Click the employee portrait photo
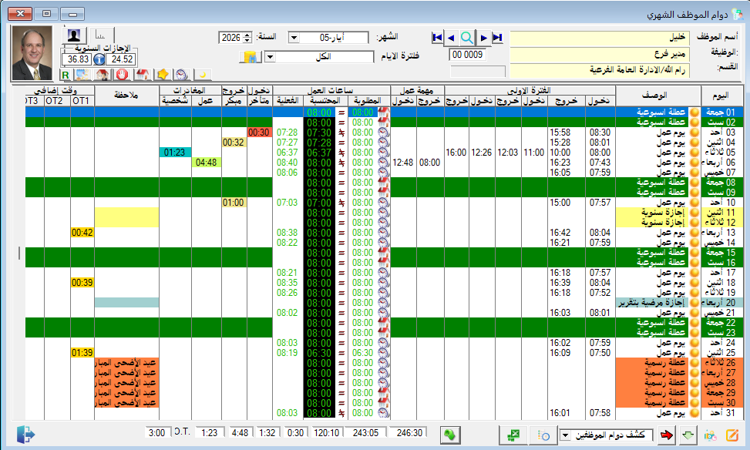The image size is (750, 450). (32, 52)
